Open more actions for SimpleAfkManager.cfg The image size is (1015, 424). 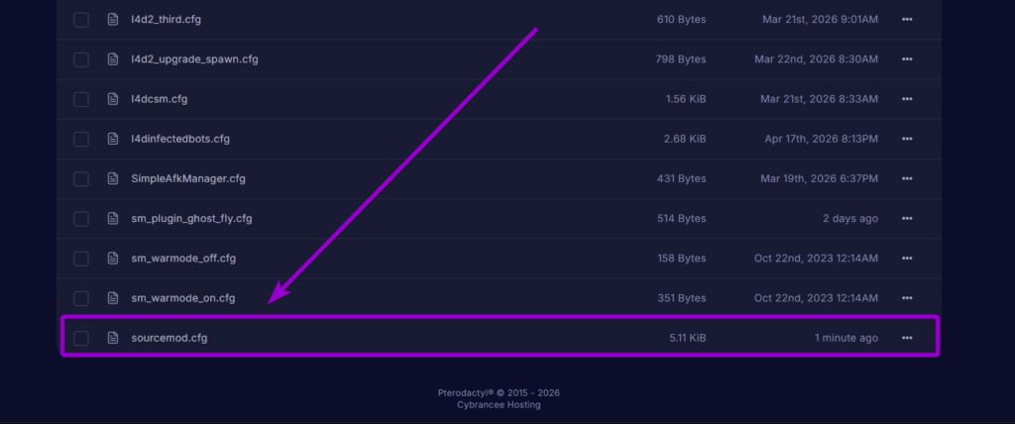[x=907, y=178]
